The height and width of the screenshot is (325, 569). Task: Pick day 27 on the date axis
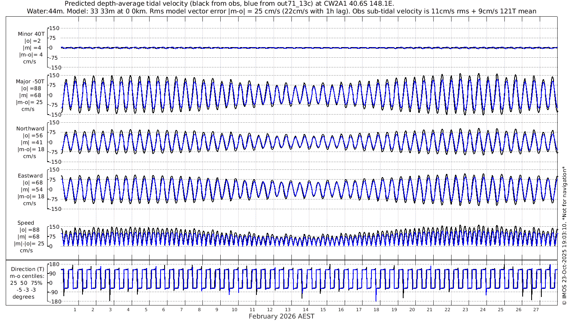pyautogui.click(x=536, y=310)
